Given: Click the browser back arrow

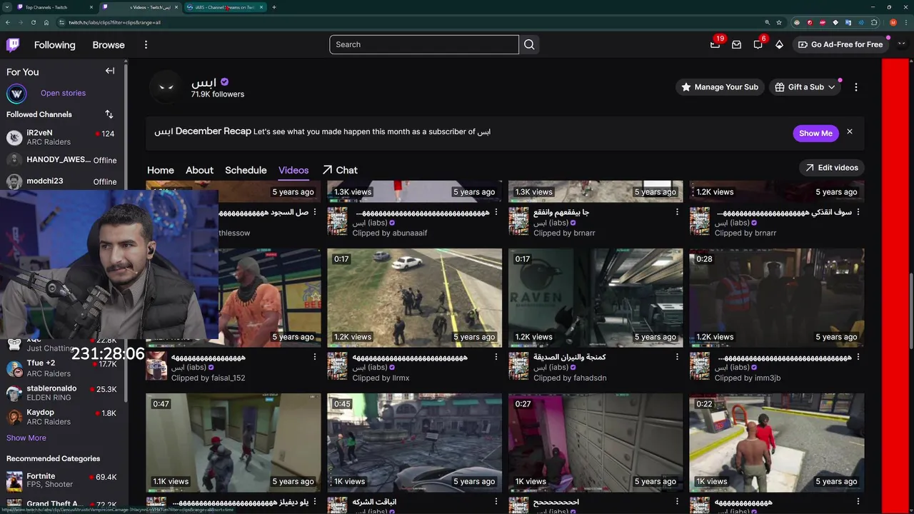Looking at the screenshot, I should (8, 22).
